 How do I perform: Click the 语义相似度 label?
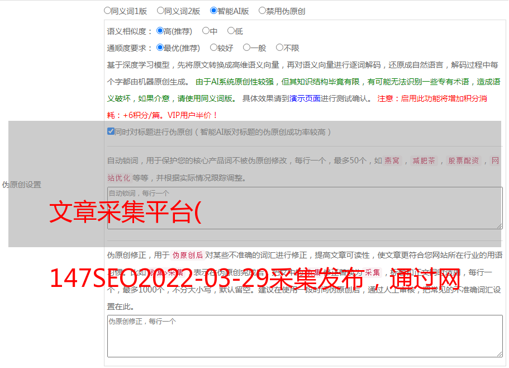(129, 31)
